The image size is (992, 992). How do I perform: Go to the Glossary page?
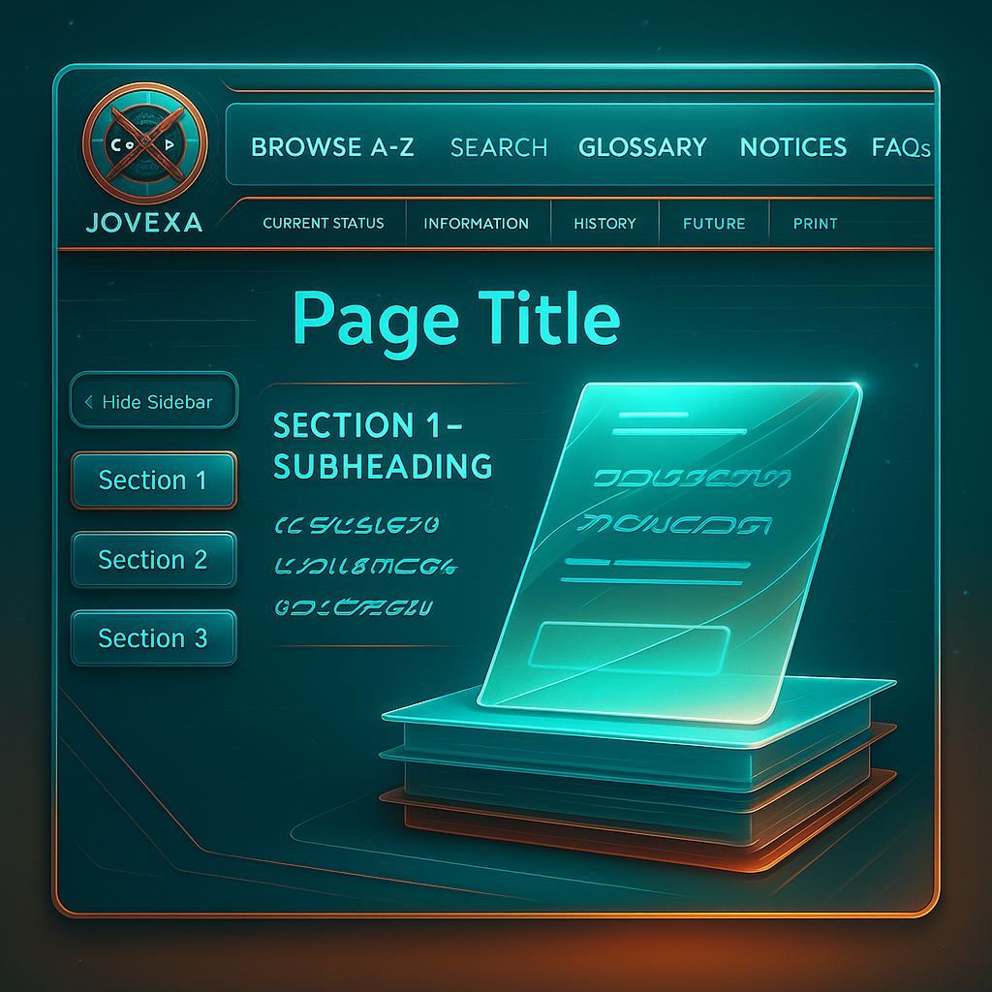click(x=642, y=147)
